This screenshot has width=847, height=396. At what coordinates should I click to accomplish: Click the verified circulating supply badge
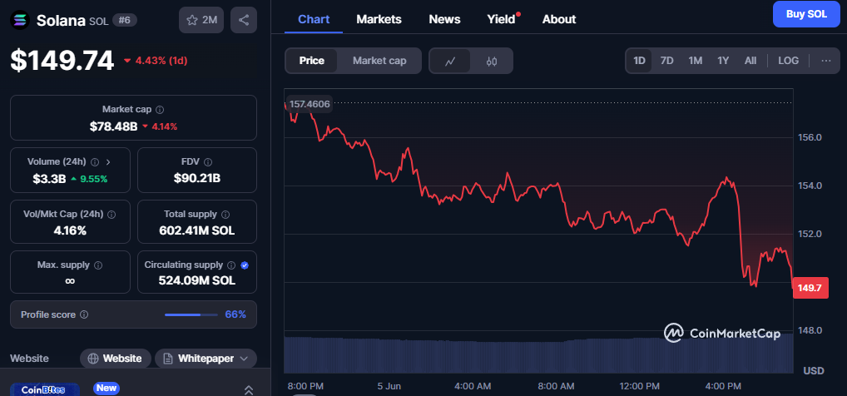tap(244, 265)
